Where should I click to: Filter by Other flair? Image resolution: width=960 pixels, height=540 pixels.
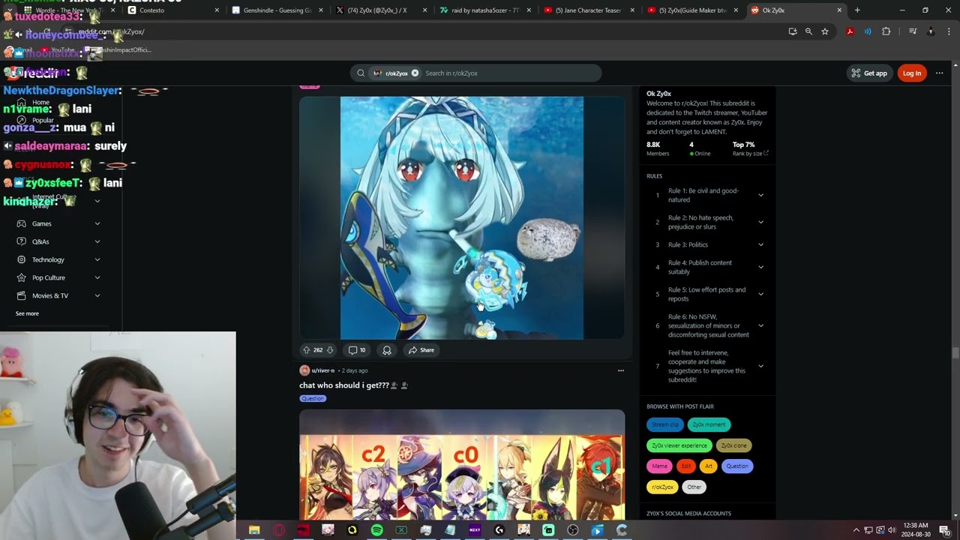coord(694,487)
